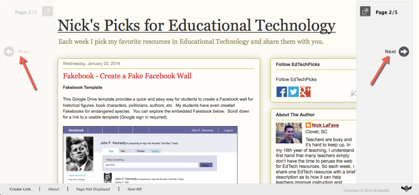
Task: Select the Videos tab in embedded Fakebook
Action: pos(155,151)
